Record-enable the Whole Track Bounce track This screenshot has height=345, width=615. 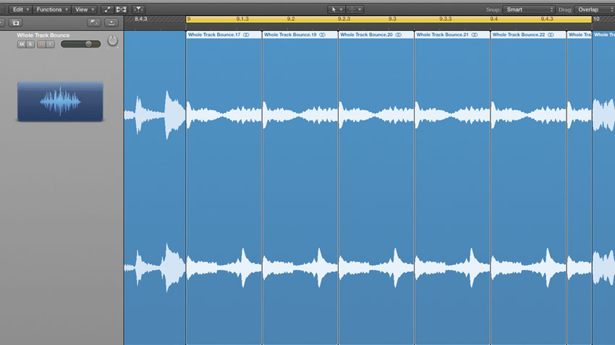41,44
